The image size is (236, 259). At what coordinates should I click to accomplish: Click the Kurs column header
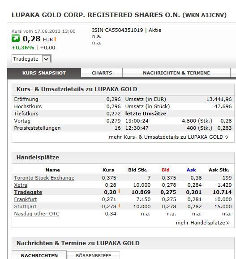pos(108,170)
